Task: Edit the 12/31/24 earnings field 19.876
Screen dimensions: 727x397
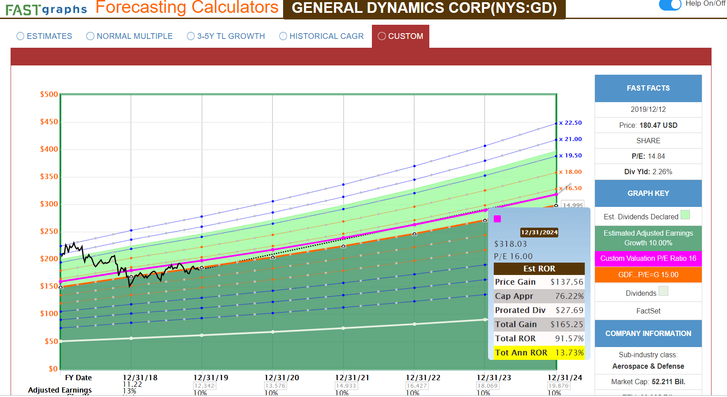Action: point(559,386)
